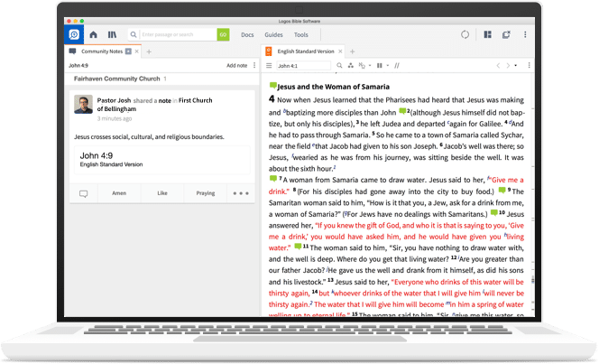Image resolution: width=599 pixels, height=364 pixels.
Task: Open the Guides menu
Action: 273,34
